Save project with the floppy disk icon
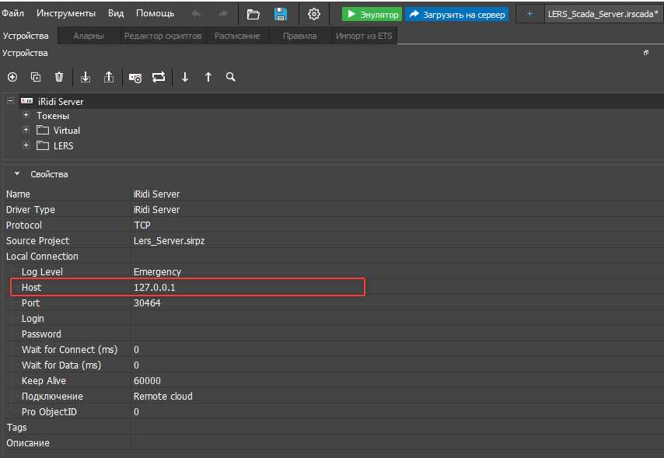Image resolution: width=664 pixels, height=458 pixels. (x=281, y=14)
